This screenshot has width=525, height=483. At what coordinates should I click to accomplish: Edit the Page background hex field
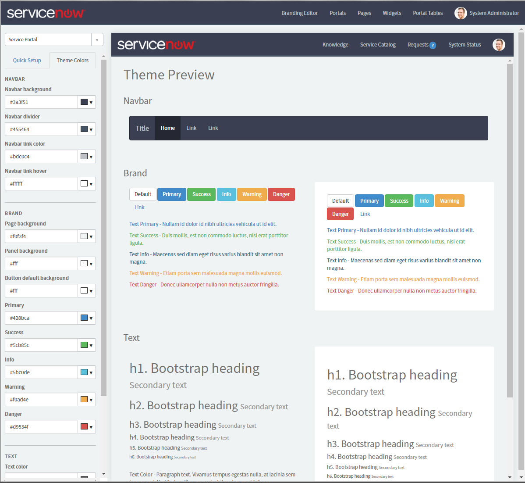point(42,236)
